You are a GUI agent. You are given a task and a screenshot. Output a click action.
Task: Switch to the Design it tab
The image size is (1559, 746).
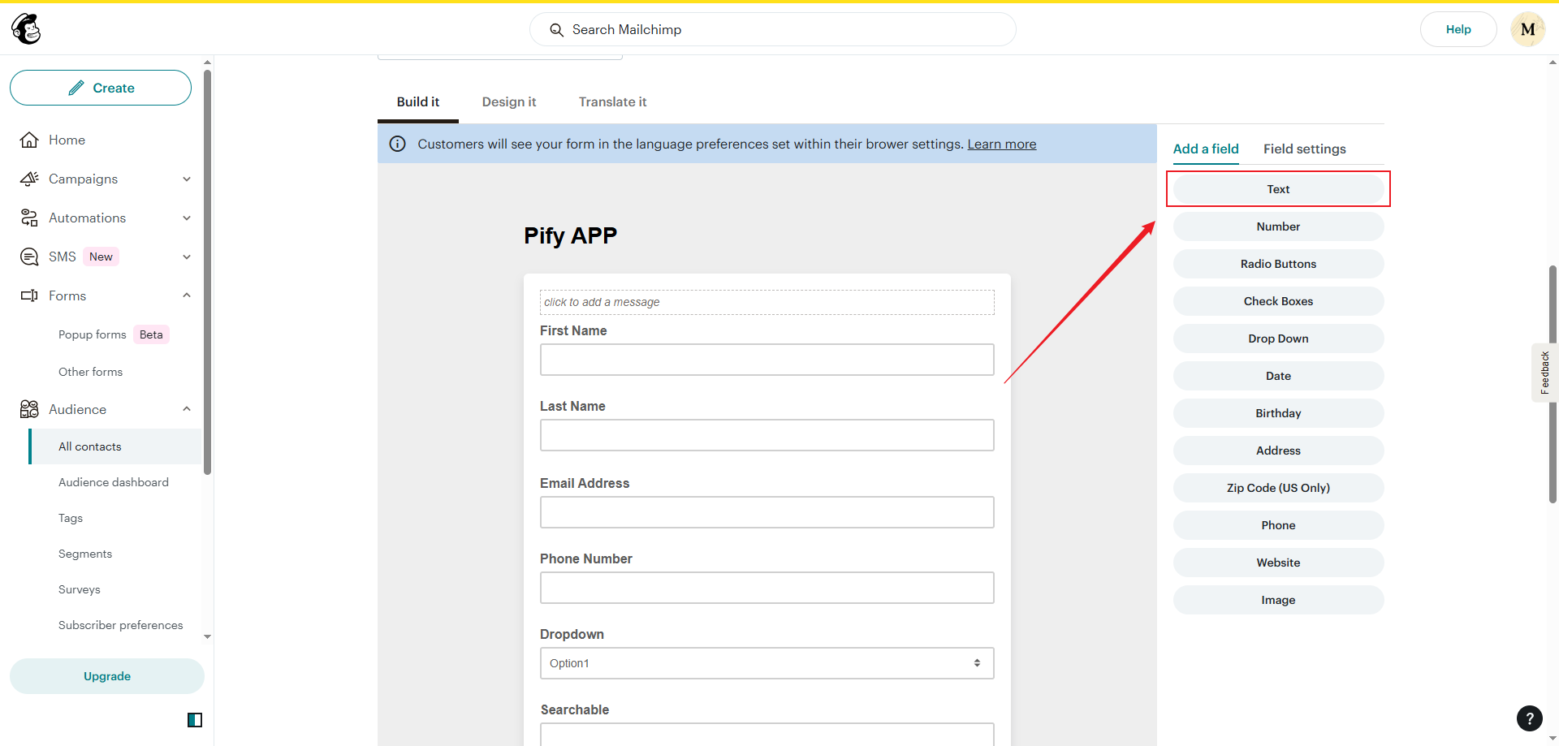pyautogui.click(x=509, y=102)
